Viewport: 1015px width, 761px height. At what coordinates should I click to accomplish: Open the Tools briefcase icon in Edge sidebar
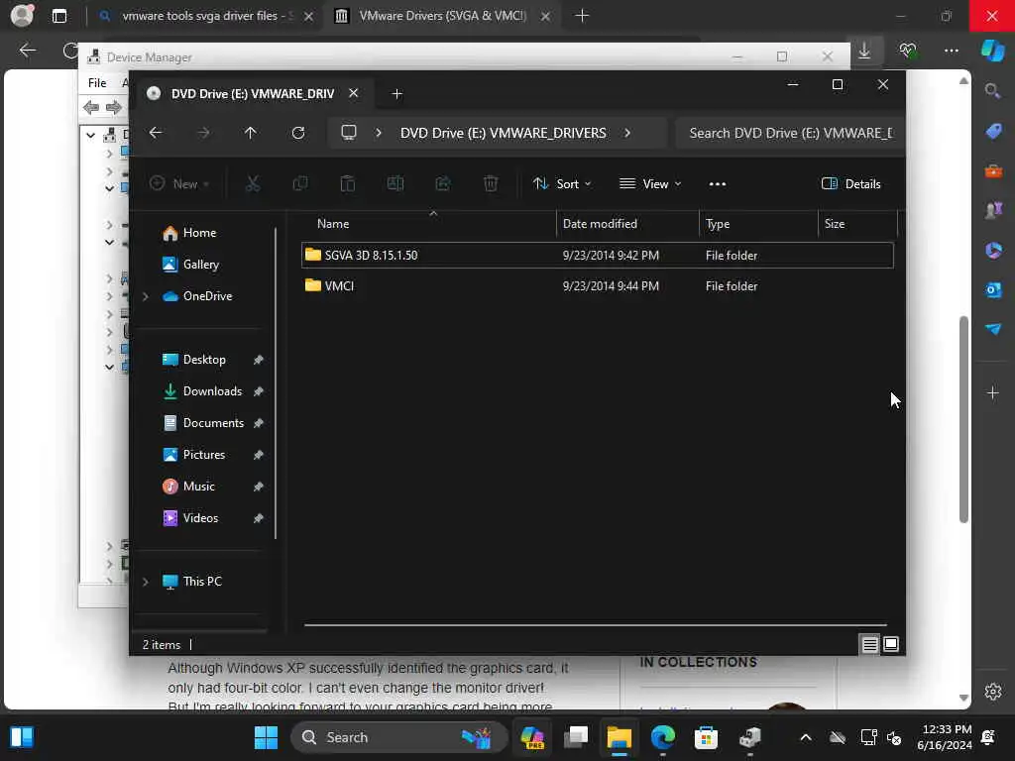click(993, 170)
